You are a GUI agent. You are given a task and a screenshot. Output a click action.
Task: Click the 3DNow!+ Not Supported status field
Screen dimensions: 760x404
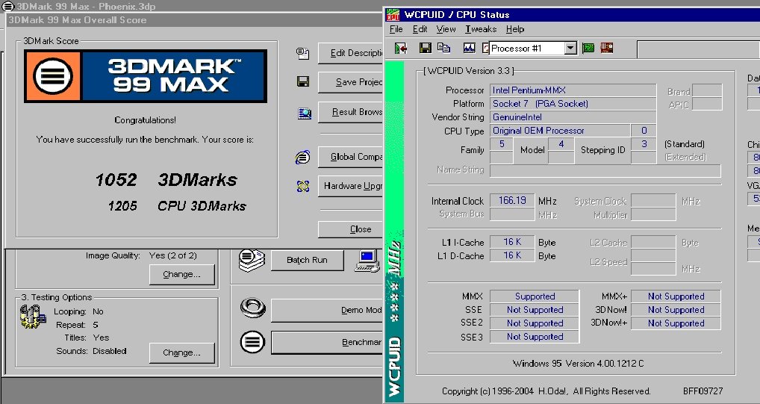point(676,323)
